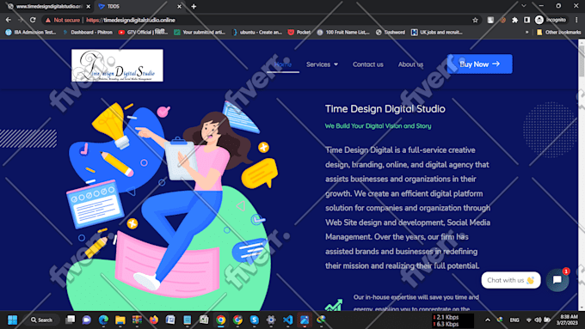Image resolution: width=585 pixels, height=329 pixels.
Task: Open a new browser tab
Action: click(x=194, y=6)
